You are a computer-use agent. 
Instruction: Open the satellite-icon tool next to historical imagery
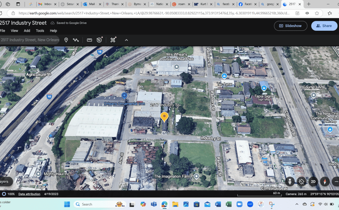point(113,40)
